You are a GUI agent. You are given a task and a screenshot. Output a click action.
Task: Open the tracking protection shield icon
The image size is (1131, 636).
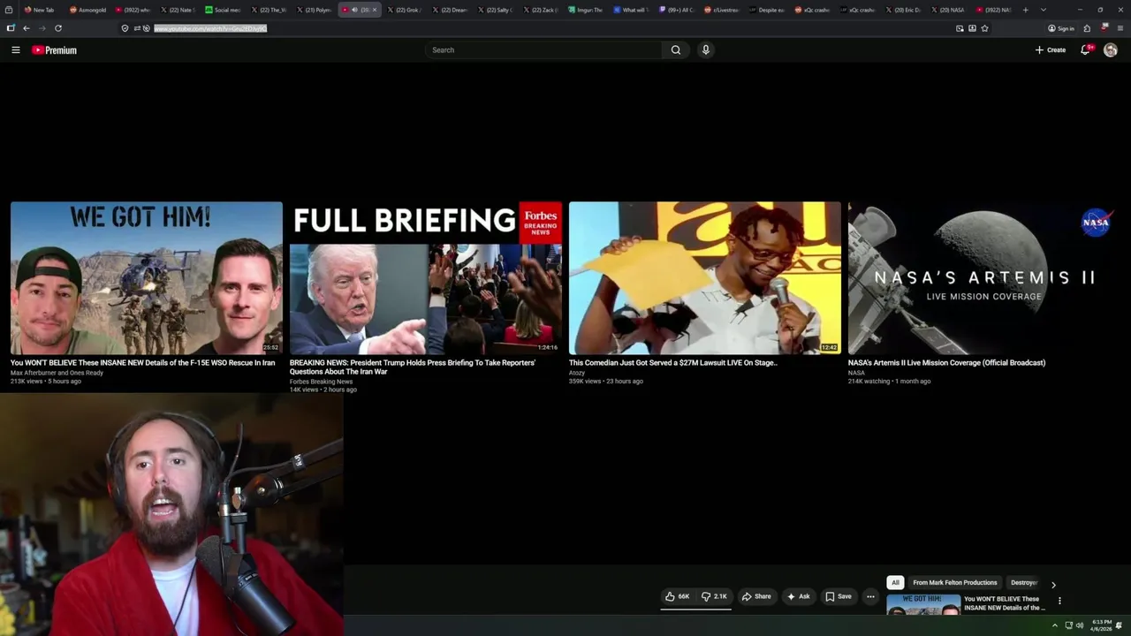tap(125, 28)
